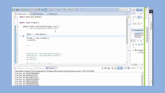Image resolution: width=165 pixels, height=93 pixels.
Task: Click the New Java Class green icon
Action: 26,10
